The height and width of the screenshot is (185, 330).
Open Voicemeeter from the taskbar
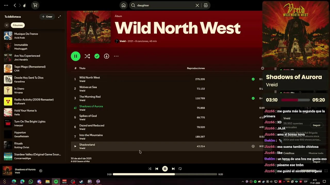pyautogui.click(x=64, y=182)
